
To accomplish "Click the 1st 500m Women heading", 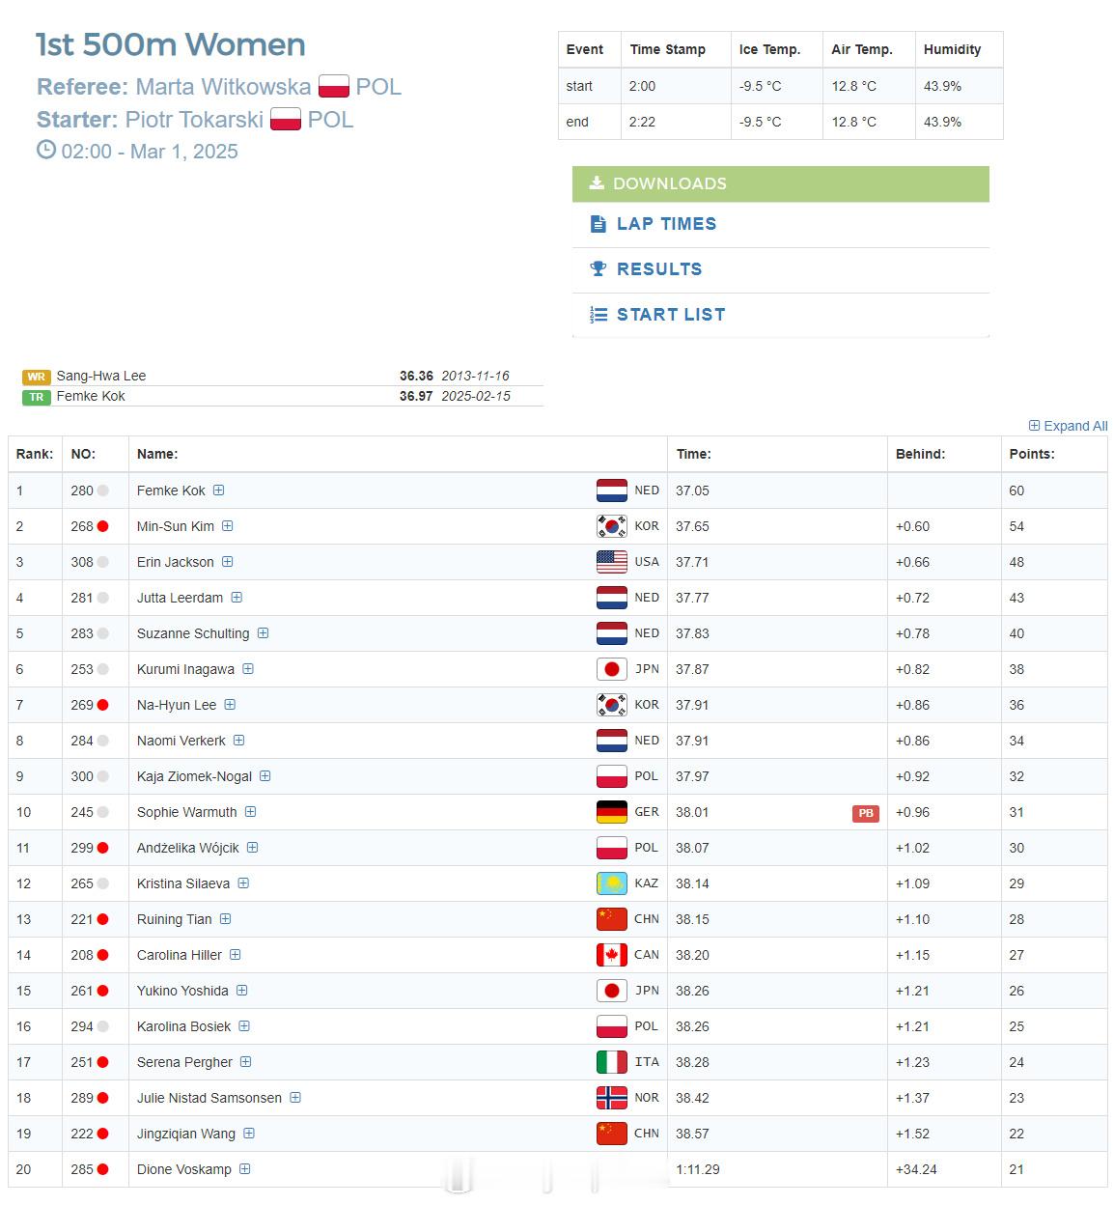I will click(x=171, y=44).
